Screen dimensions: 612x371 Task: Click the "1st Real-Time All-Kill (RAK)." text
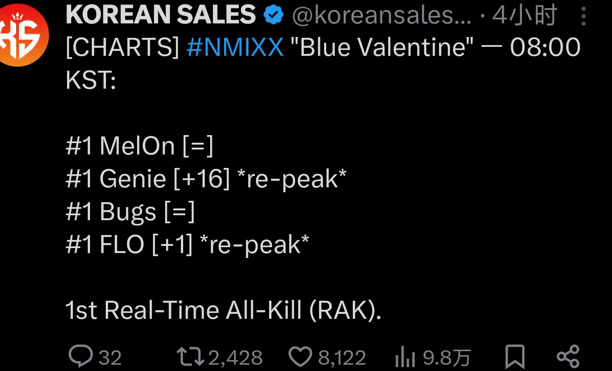(x=223, y=310)
